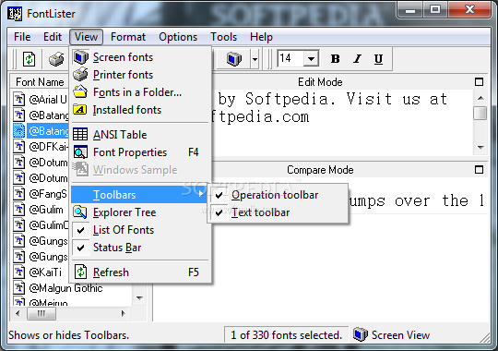Click the Screen fonts monitor icon in menu
Screen dimensions: 498x351
coord(80,57)
